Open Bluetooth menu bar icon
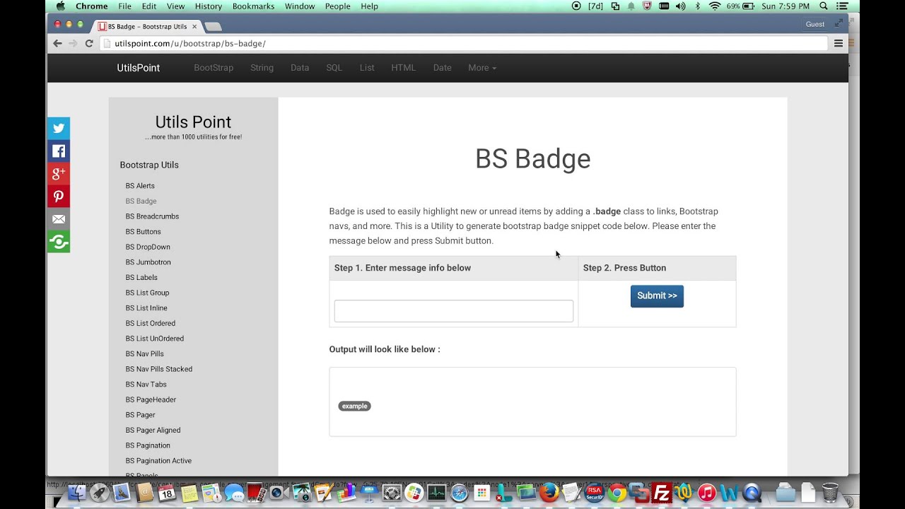 698,6
